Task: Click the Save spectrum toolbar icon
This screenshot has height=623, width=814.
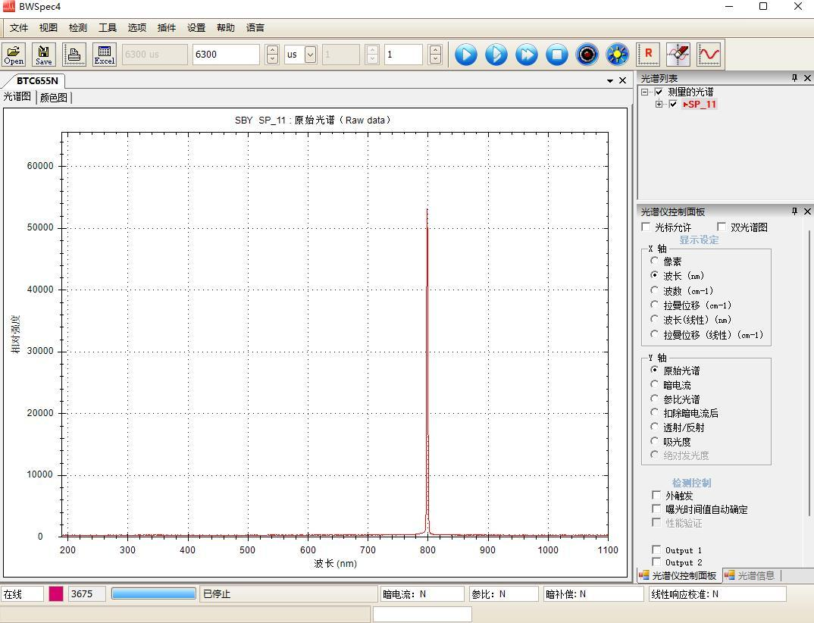Action: pos(44,55)
